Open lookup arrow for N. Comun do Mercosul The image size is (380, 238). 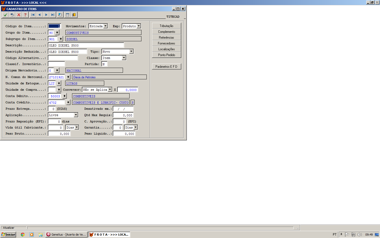pos(68,77)
